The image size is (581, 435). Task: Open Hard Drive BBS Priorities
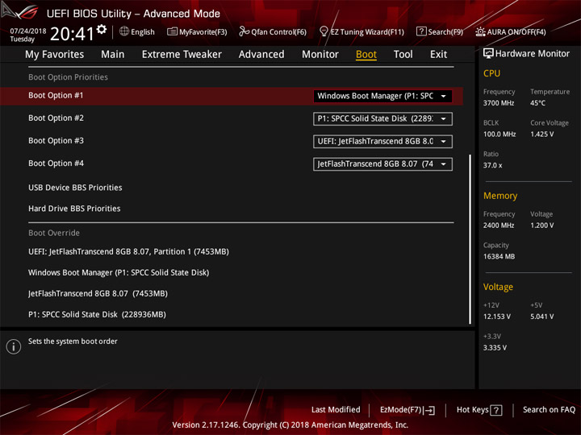pyautogui.click(x=74, y=209)
